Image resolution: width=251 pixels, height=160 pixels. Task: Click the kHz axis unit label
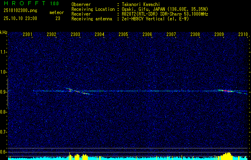click(4, 32)
